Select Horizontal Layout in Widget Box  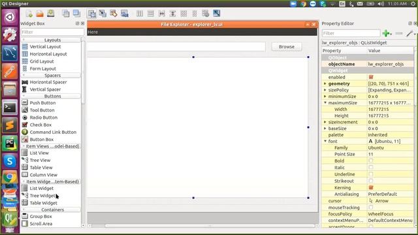48,54
